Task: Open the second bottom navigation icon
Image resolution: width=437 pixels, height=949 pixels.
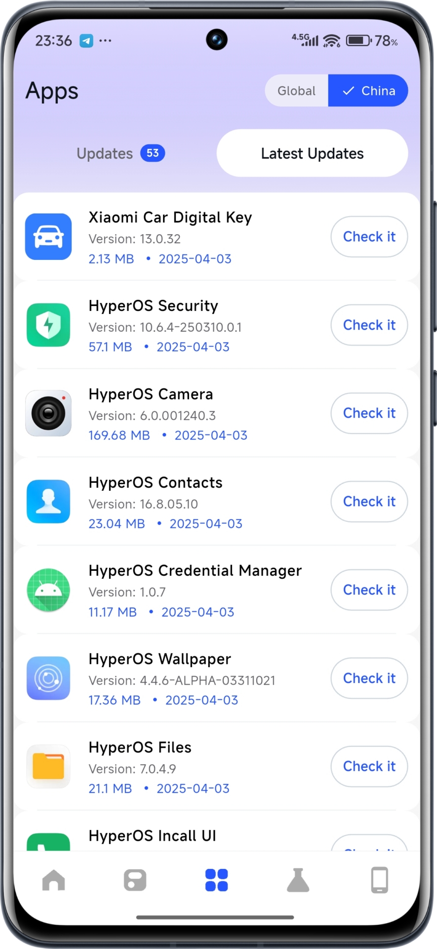Action: tap(135, 880)
